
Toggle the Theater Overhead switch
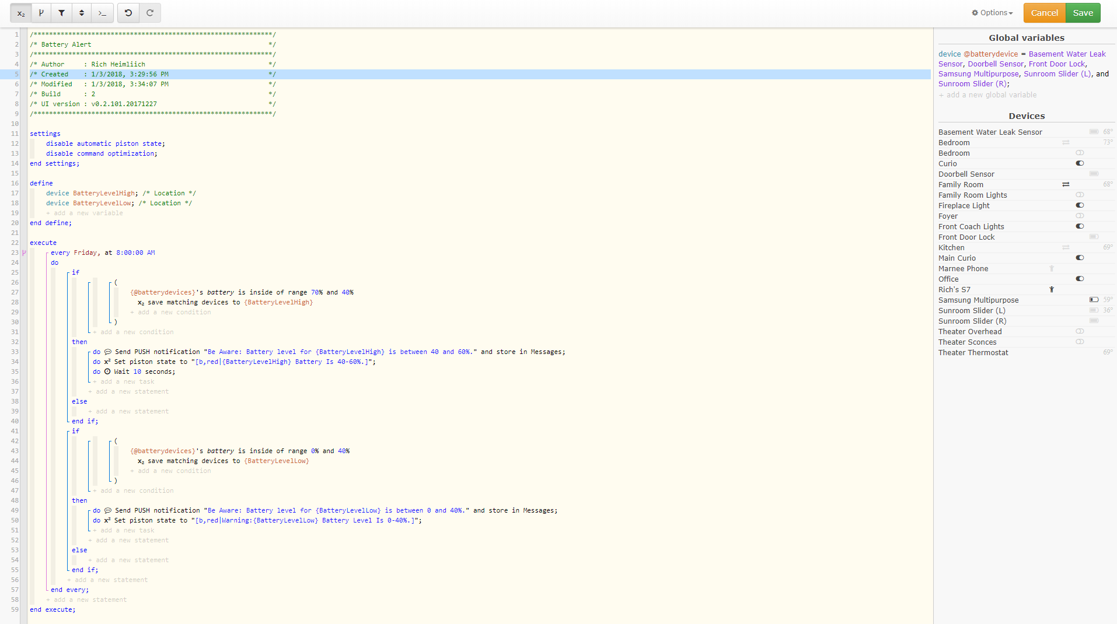point(1080,331)
